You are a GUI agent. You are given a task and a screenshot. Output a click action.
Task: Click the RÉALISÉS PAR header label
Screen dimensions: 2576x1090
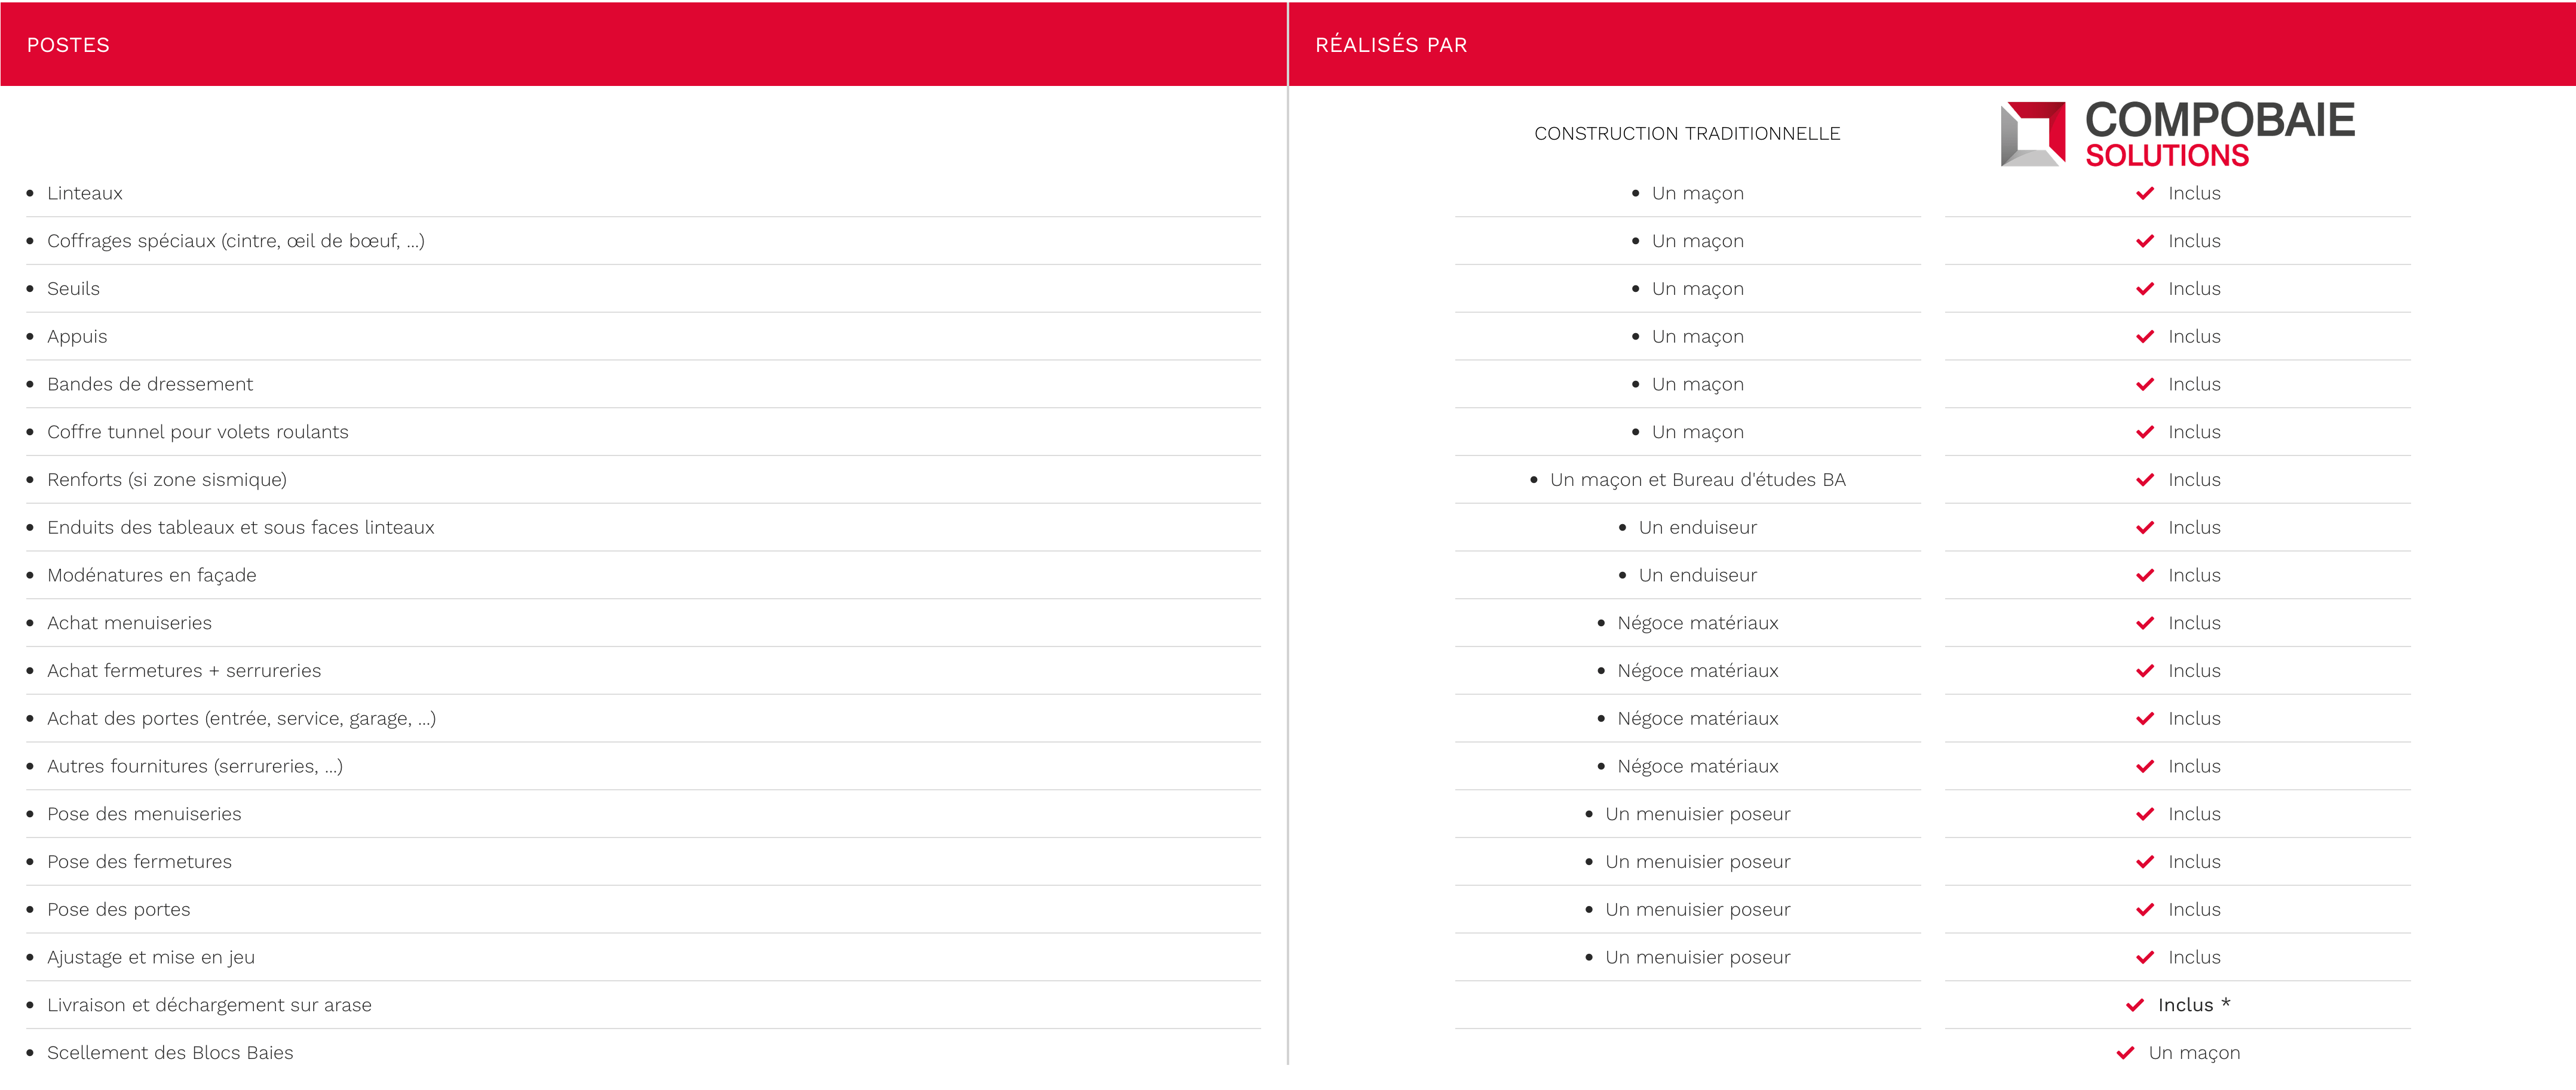pos(1391,45)
